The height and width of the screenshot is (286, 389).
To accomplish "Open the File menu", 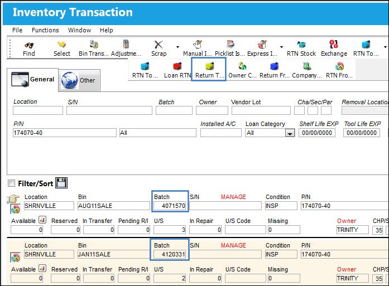I will (x=17, y=30).
